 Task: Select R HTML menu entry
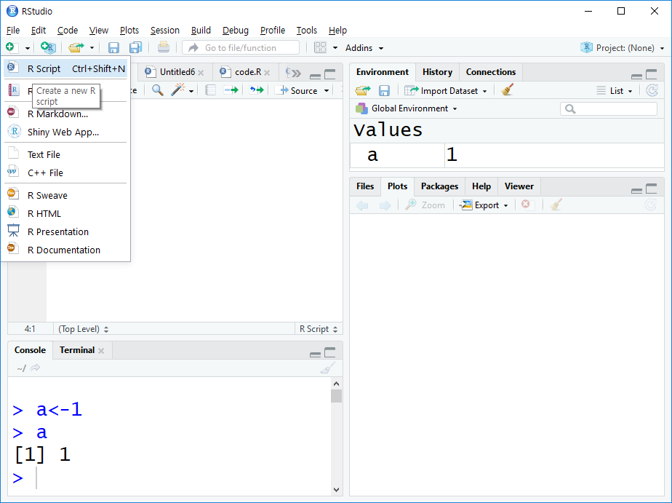tap(65, 213)
